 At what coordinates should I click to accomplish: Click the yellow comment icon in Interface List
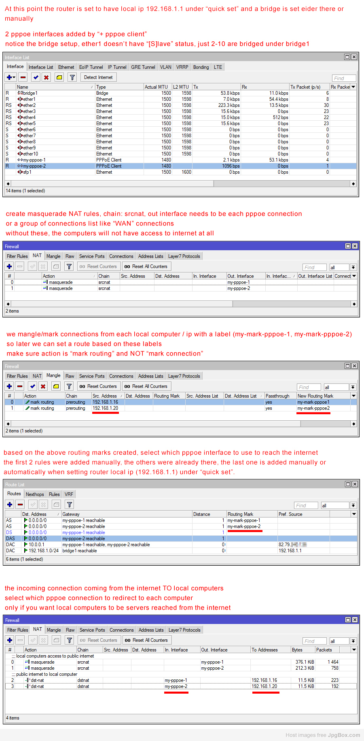[x=59, y=77]
